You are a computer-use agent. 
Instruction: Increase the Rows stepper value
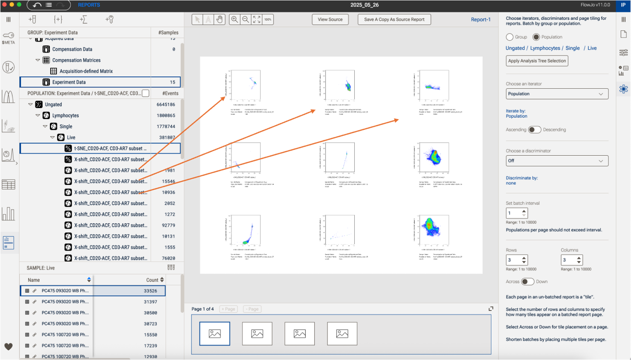tap(524, 258)
